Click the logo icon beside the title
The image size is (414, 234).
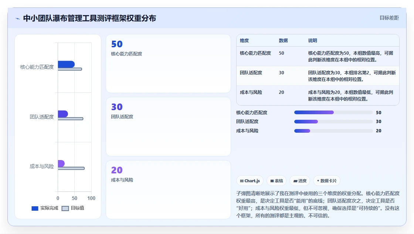18,18
